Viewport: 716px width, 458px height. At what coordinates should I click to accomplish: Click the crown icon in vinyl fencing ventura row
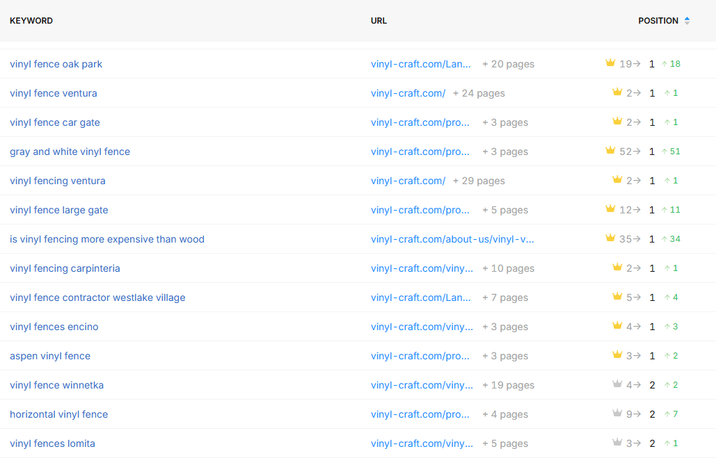(x=617, y=180)
